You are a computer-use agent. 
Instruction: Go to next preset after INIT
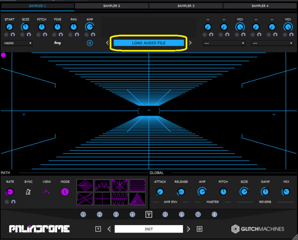pos(188,229)
